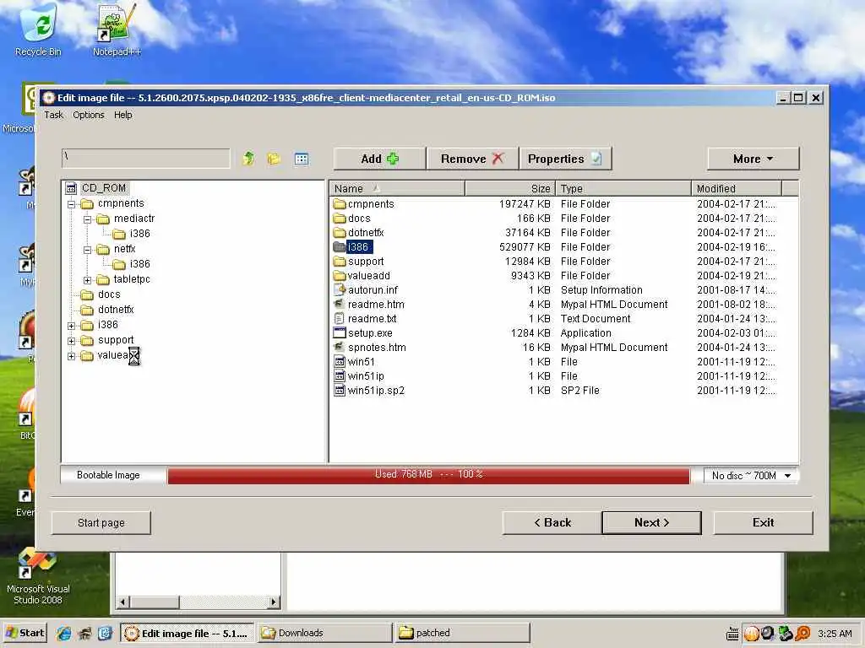Select the readme.txt file icon
Screen dimensions: 865x648
click(340, 318)
